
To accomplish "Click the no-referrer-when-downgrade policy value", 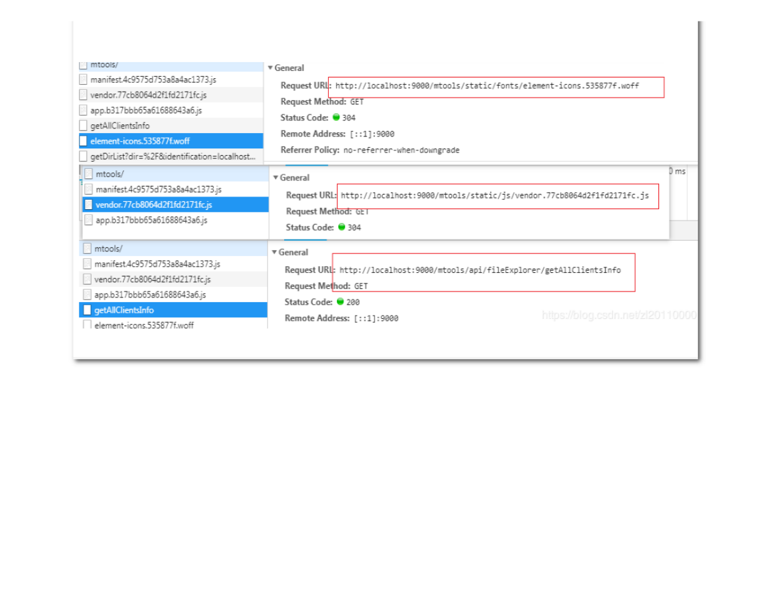I will tap(401, 150).
